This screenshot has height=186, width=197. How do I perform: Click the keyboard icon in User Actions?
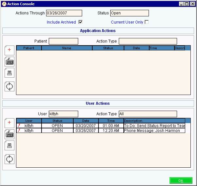click(9, 134)
